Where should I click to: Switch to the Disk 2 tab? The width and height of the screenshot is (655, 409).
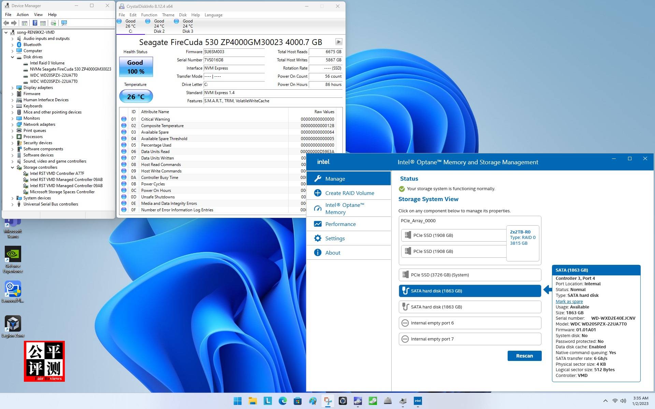pos(159,26)
